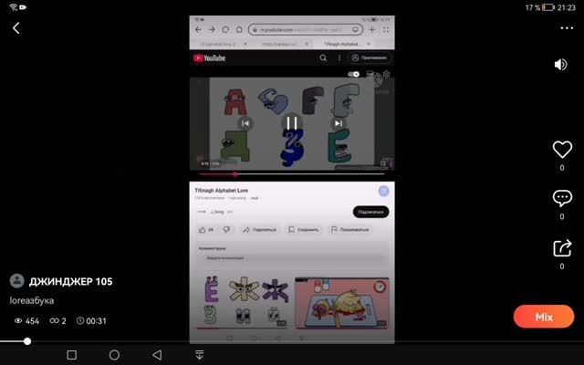Screen dimensions: 584x365
Task: Tap the screen recording camera status icon
Action: 23,7
